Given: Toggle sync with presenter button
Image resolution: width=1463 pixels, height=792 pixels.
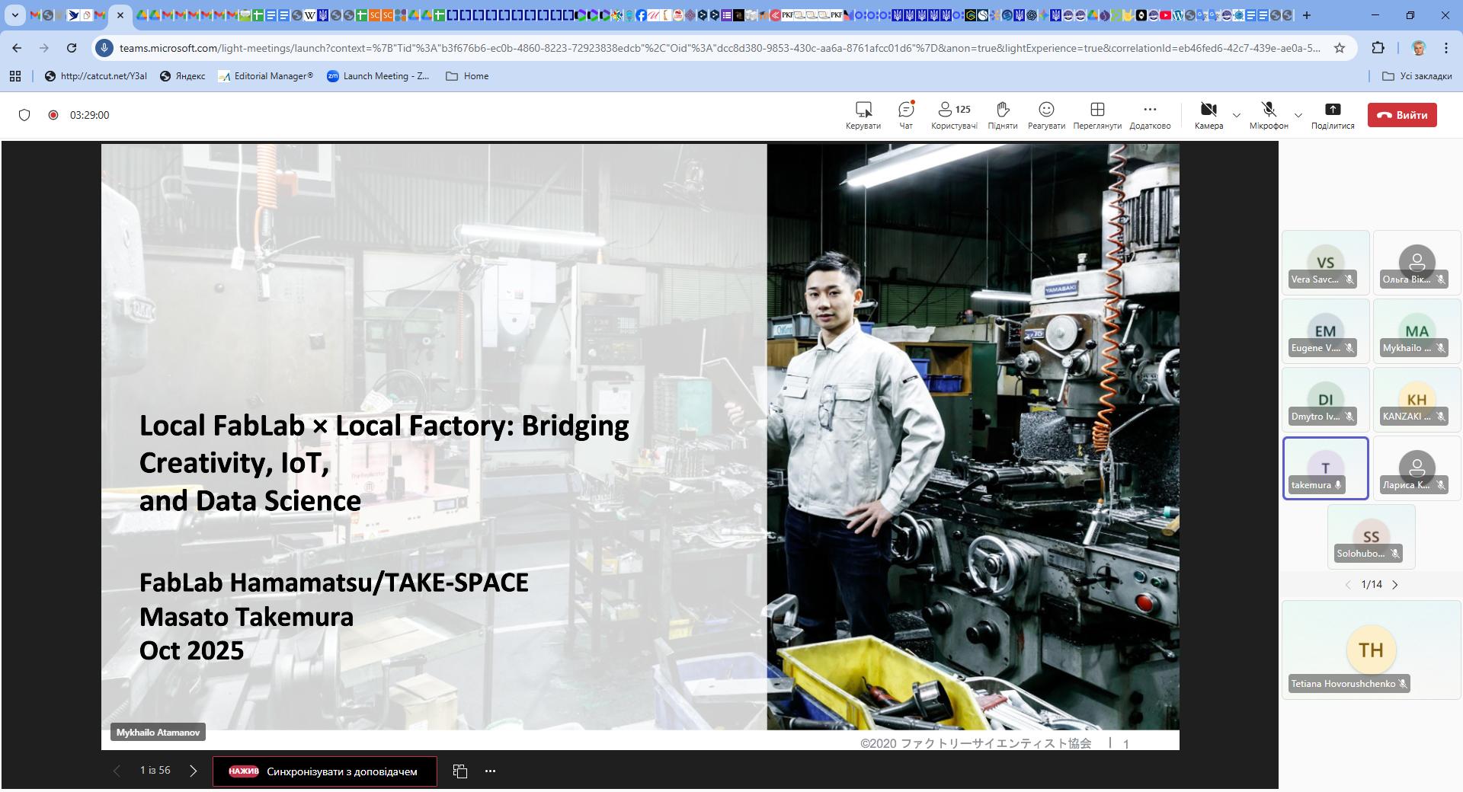Looking at the screenshot, I should coord(325,771).
